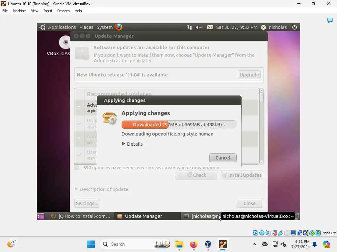Open the Windows notifications bell

click(315, 244)
